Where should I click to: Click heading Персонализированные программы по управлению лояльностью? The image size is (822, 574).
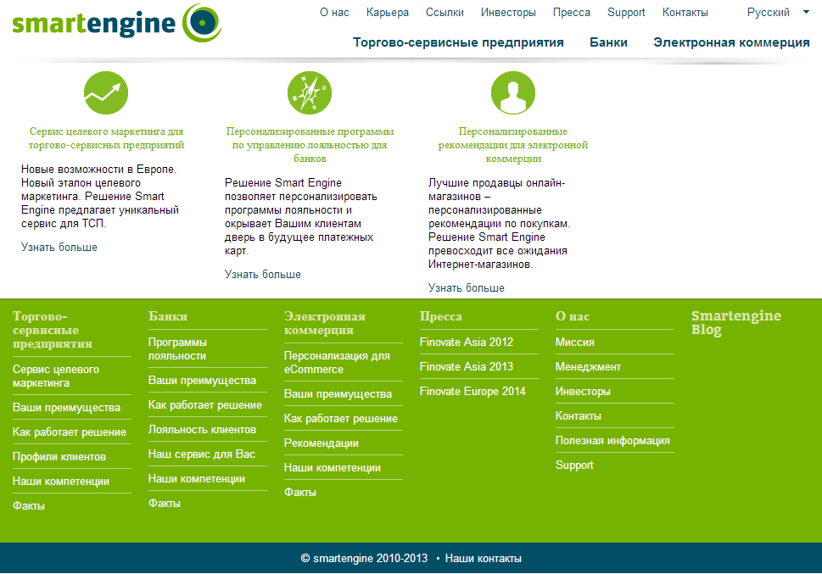[x=310, y=145]
